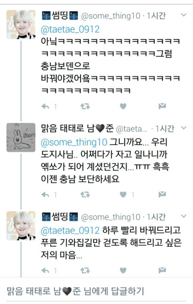View 썸띵 profile picture on first tweet
Screen dimensions: 193x304
(21, 25)
